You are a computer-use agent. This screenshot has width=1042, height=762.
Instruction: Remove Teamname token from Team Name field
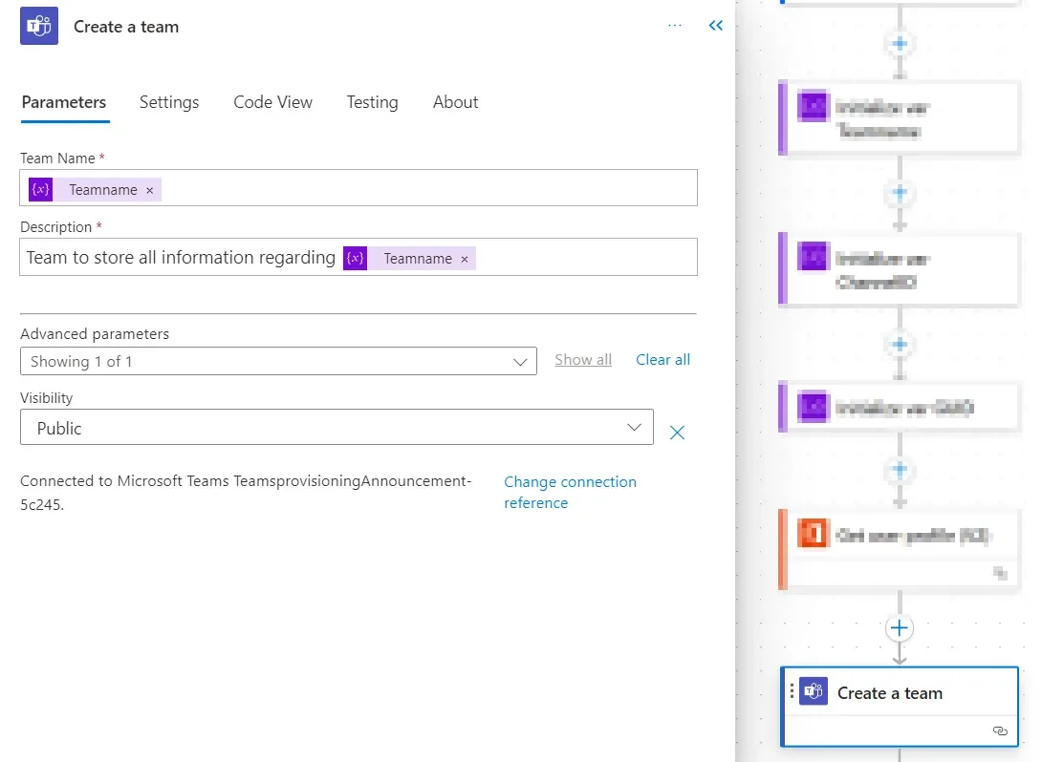tap(149, 191)
